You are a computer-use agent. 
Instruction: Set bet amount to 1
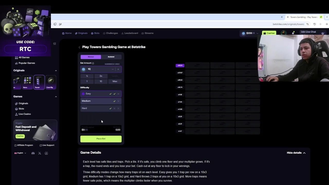pyautogui.click(x=87, y=81)
